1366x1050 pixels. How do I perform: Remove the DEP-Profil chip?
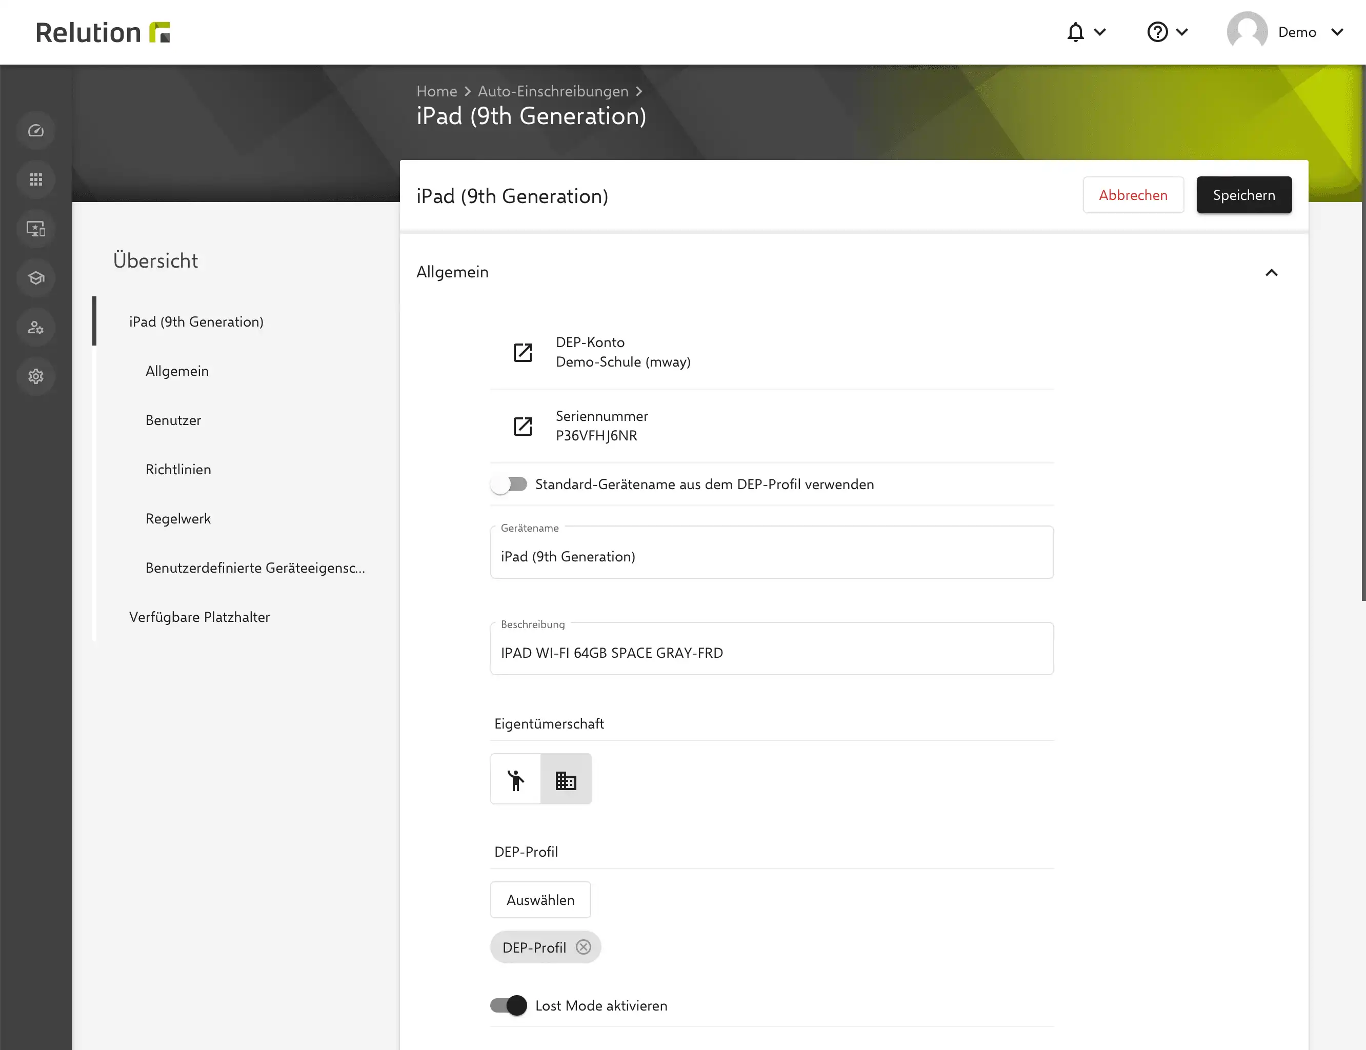coord(584,947)
